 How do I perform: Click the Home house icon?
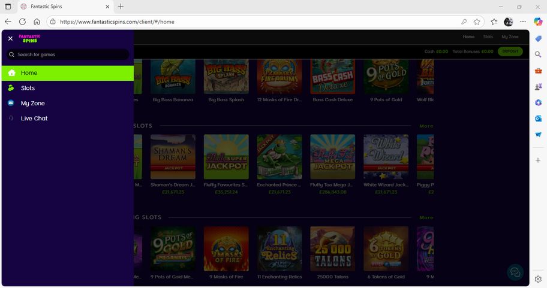click(11, 72)
